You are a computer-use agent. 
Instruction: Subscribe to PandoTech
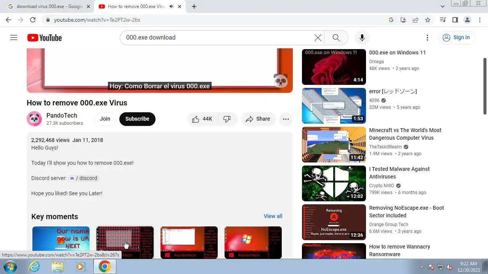(x=137, y=119)
